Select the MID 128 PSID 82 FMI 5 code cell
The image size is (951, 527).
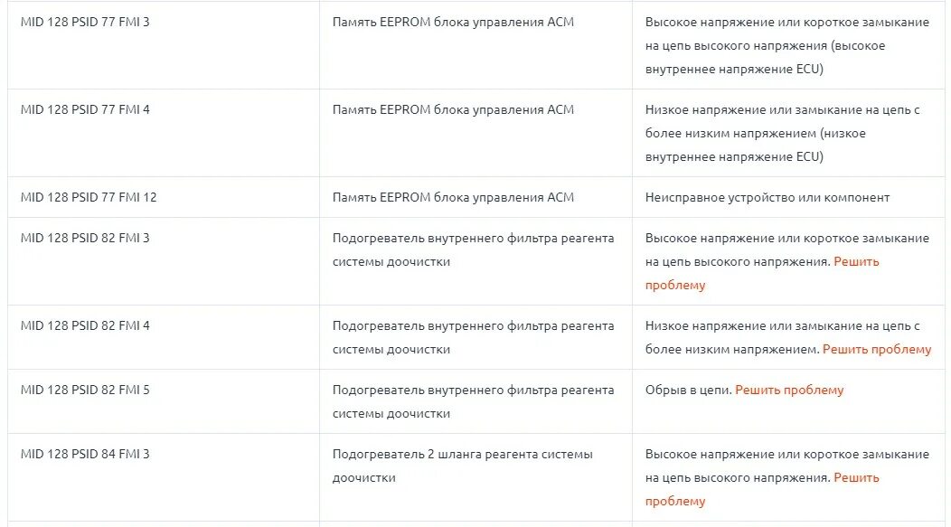[x=85, y=390]
